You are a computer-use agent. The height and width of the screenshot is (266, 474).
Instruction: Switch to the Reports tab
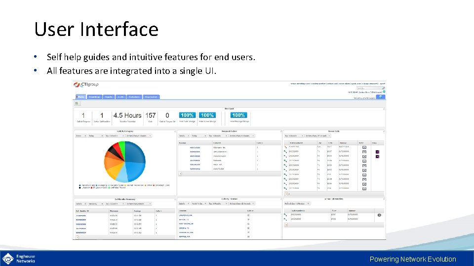pyautogui.click(x=109, y=97)
